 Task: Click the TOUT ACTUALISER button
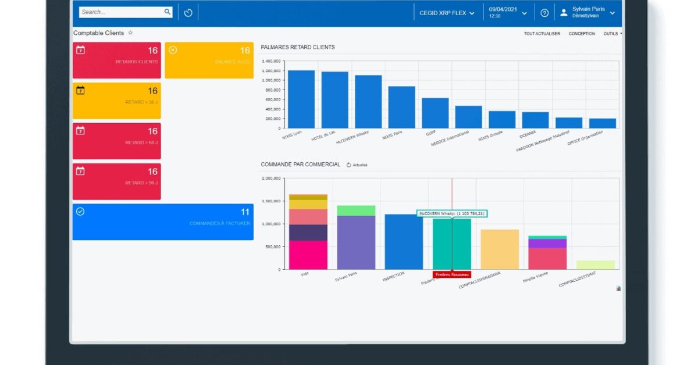[541, 33]
